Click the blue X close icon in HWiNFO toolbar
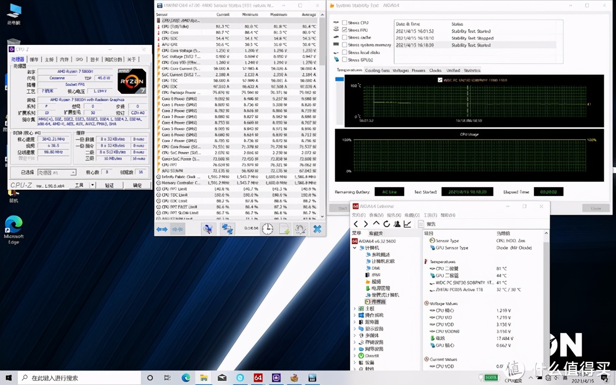This screenshot has width=616, height=385. (x=317, y=229)
